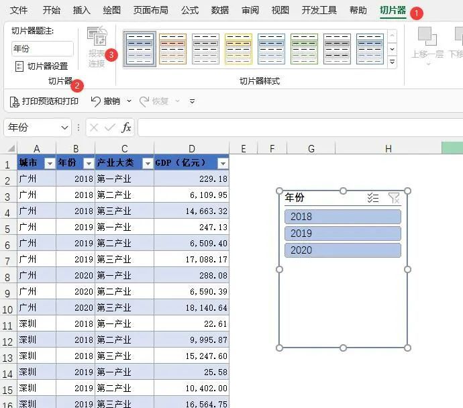Click the fx insert function icon

pos(126,127)
